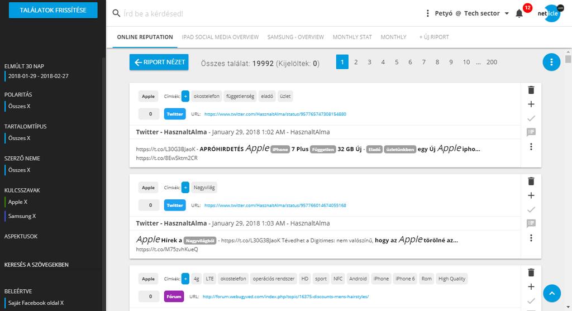Remove the Szerző neme Összes X filter
The image size is (572, 311).
[20, 170]
